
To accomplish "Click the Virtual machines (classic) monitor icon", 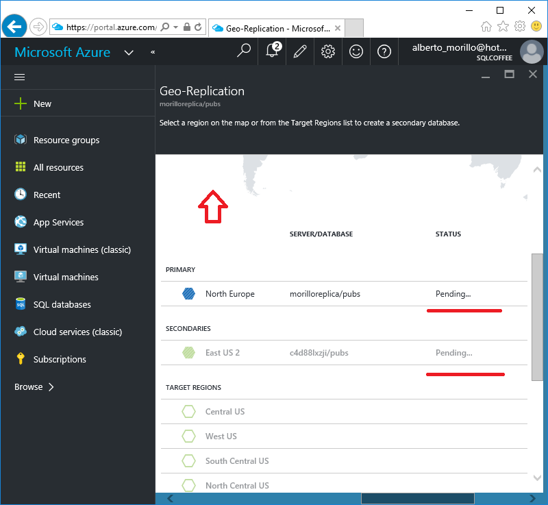I will [x=21, y=249].
